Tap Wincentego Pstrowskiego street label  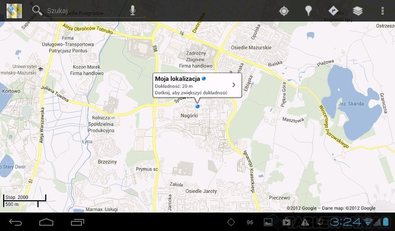click(x=334, y=127)
